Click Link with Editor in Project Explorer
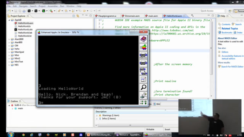The image size is (244, 137). (x=78, y=16)
